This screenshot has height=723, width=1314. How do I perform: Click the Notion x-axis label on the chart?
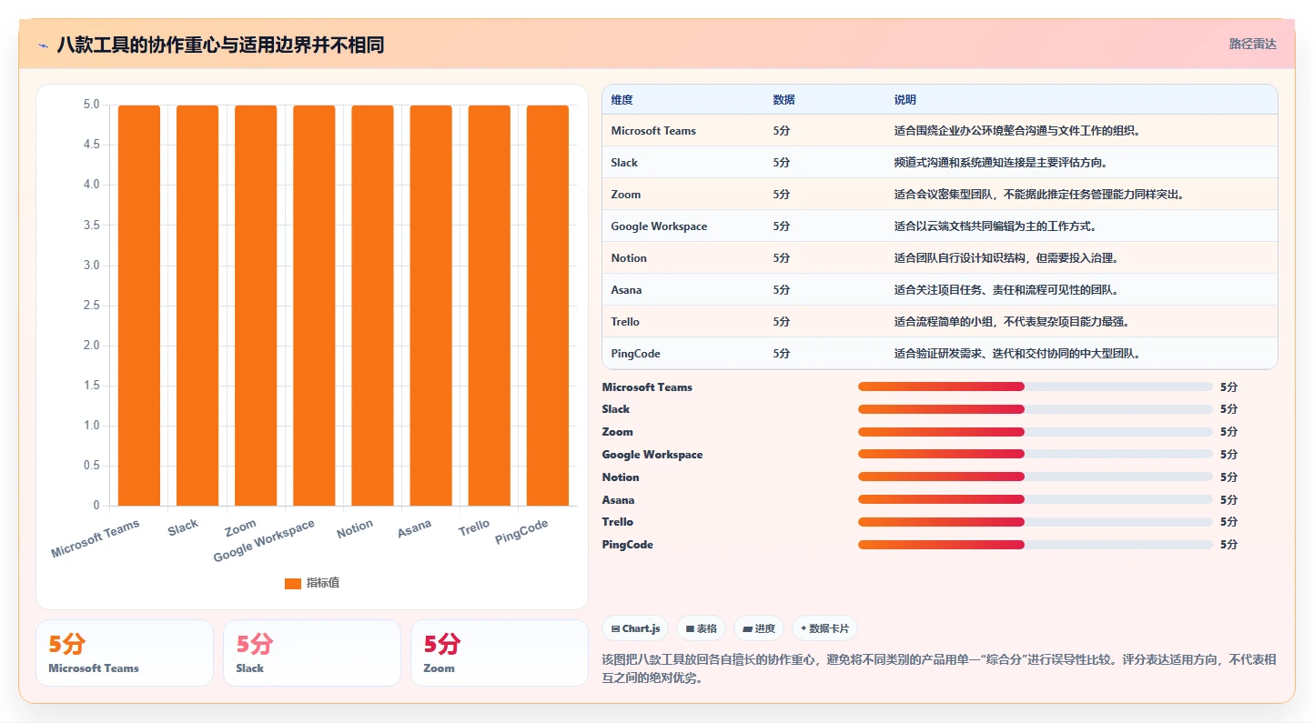coord(355,528)
